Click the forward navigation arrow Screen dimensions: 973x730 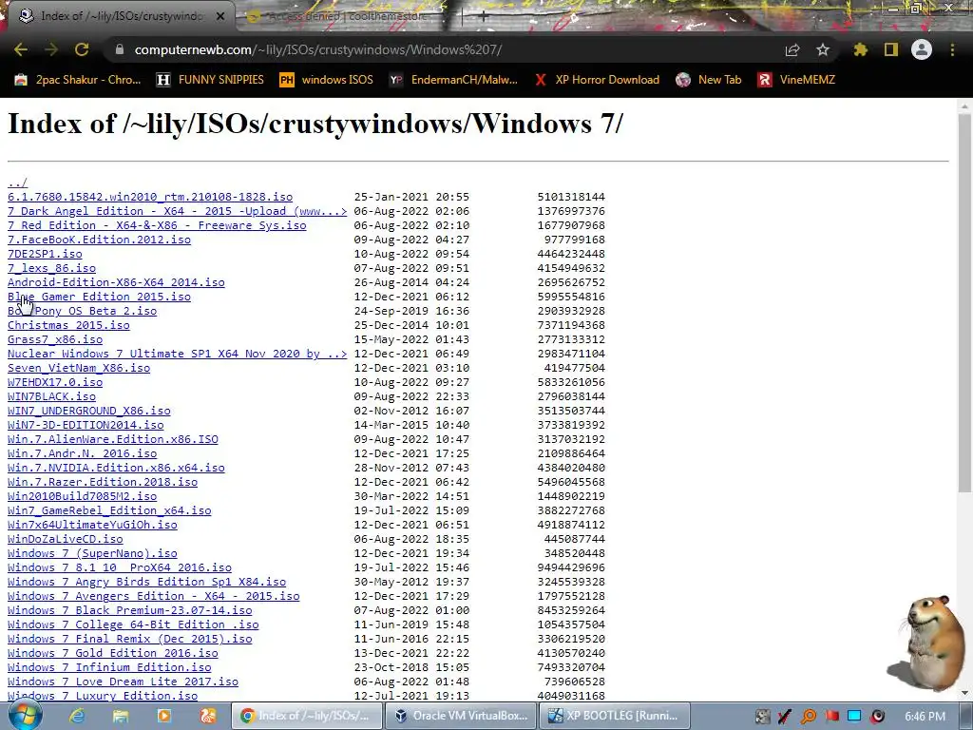(51, 49)
